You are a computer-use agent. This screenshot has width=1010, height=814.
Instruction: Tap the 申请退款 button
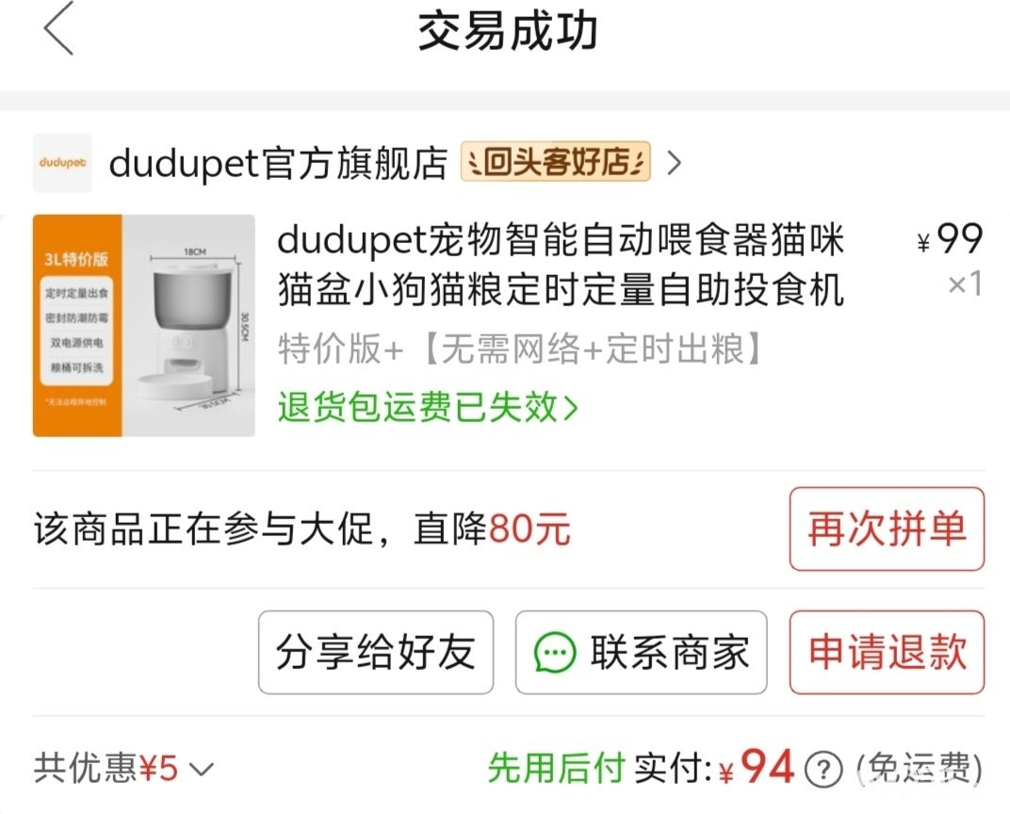(887, 652)
